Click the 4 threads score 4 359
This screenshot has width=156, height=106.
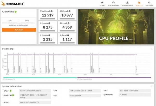pos(67,27)
